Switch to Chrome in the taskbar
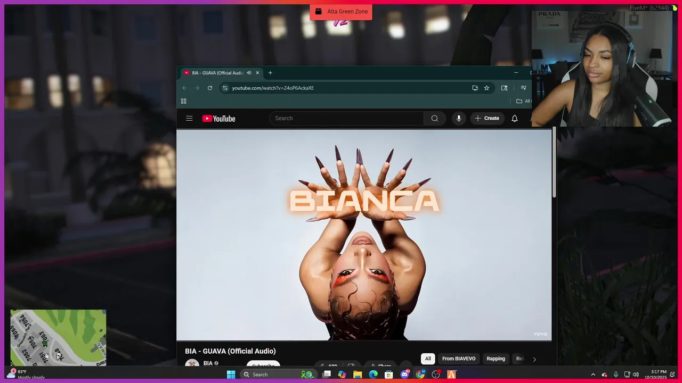Screen dimensions: 682x383 (420, 374)
